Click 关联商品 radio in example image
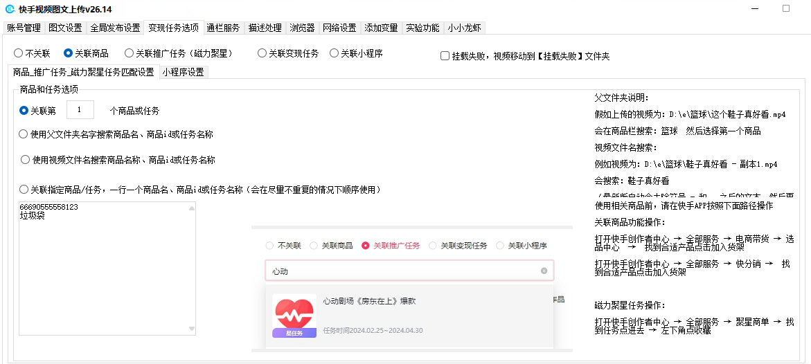The image size is (811, 364). point(314,246)
